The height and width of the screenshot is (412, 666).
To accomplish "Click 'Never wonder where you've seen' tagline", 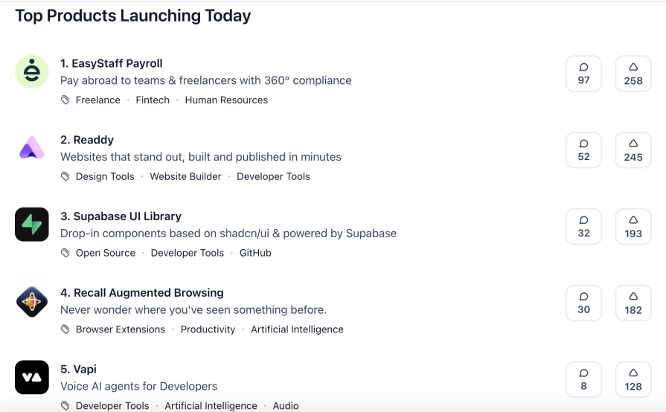I will click(193, 309).
